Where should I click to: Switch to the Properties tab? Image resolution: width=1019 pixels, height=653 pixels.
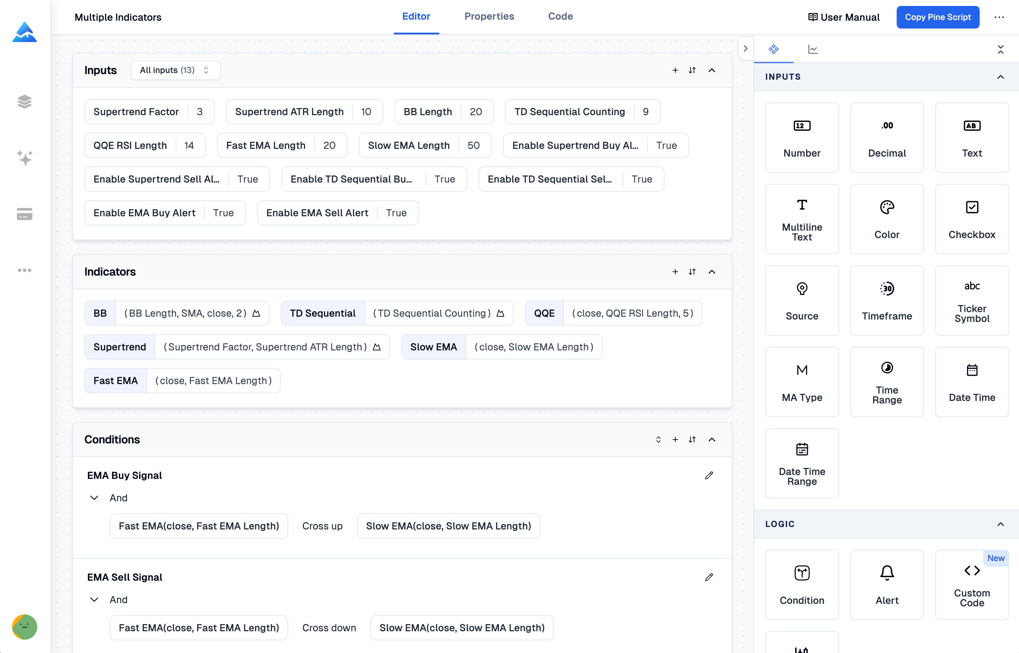point(489,17)
